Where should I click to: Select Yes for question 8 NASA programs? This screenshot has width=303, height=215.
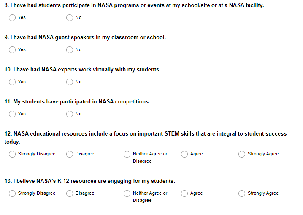[13, 18]
